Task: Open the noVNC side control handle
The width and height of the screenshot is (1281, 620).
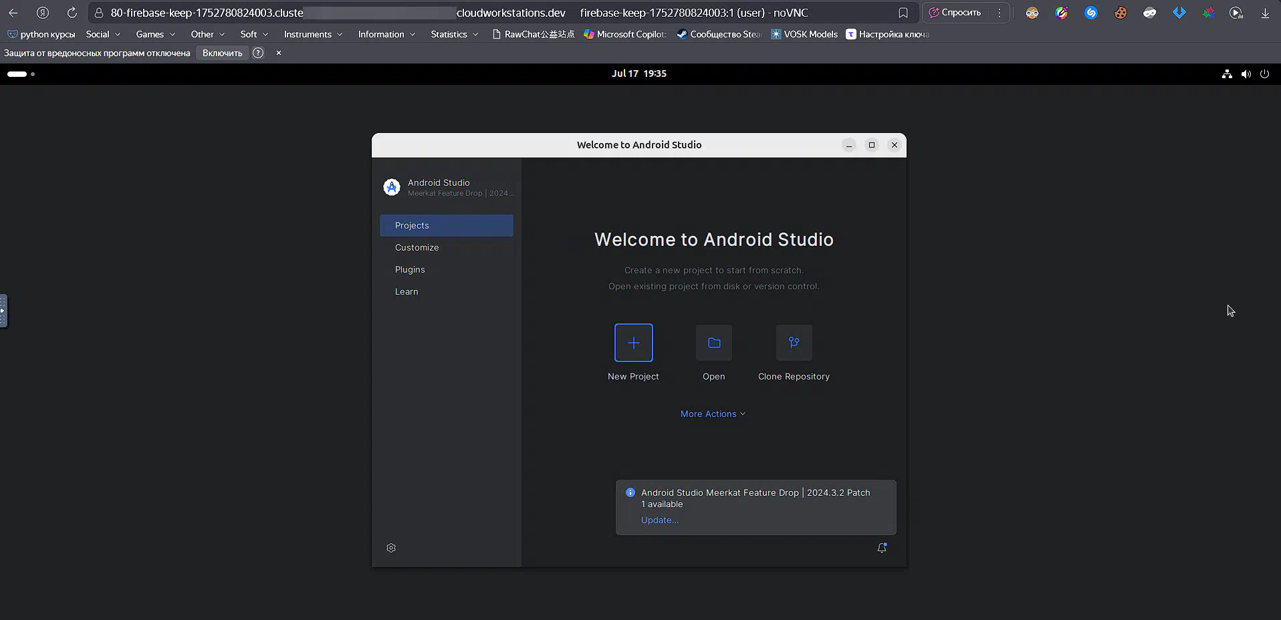Action: click(x=3, y=311)
